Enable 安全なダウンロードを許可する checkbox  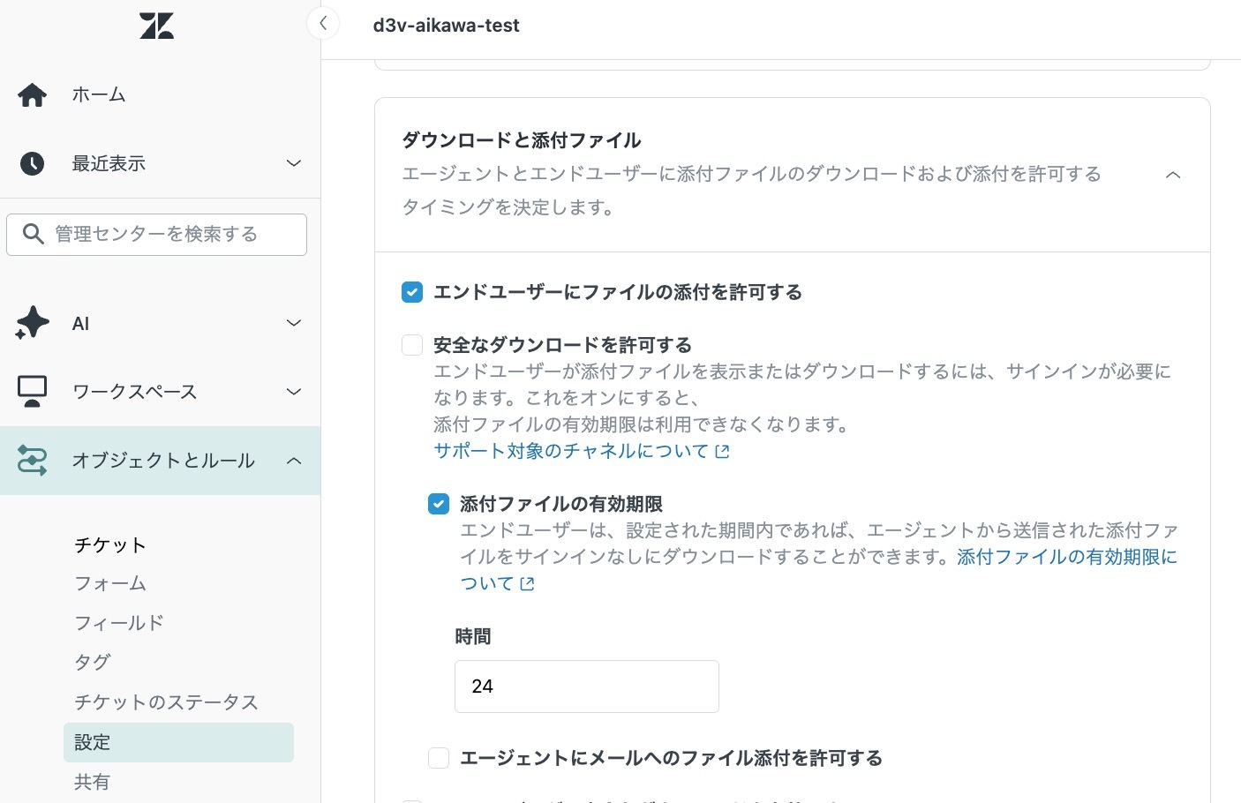(x=412, y=345)
